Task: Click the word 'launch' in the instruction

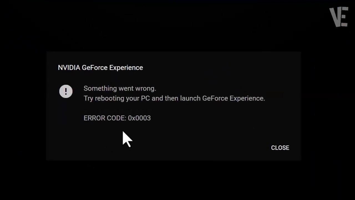Action: pos(190,98)
